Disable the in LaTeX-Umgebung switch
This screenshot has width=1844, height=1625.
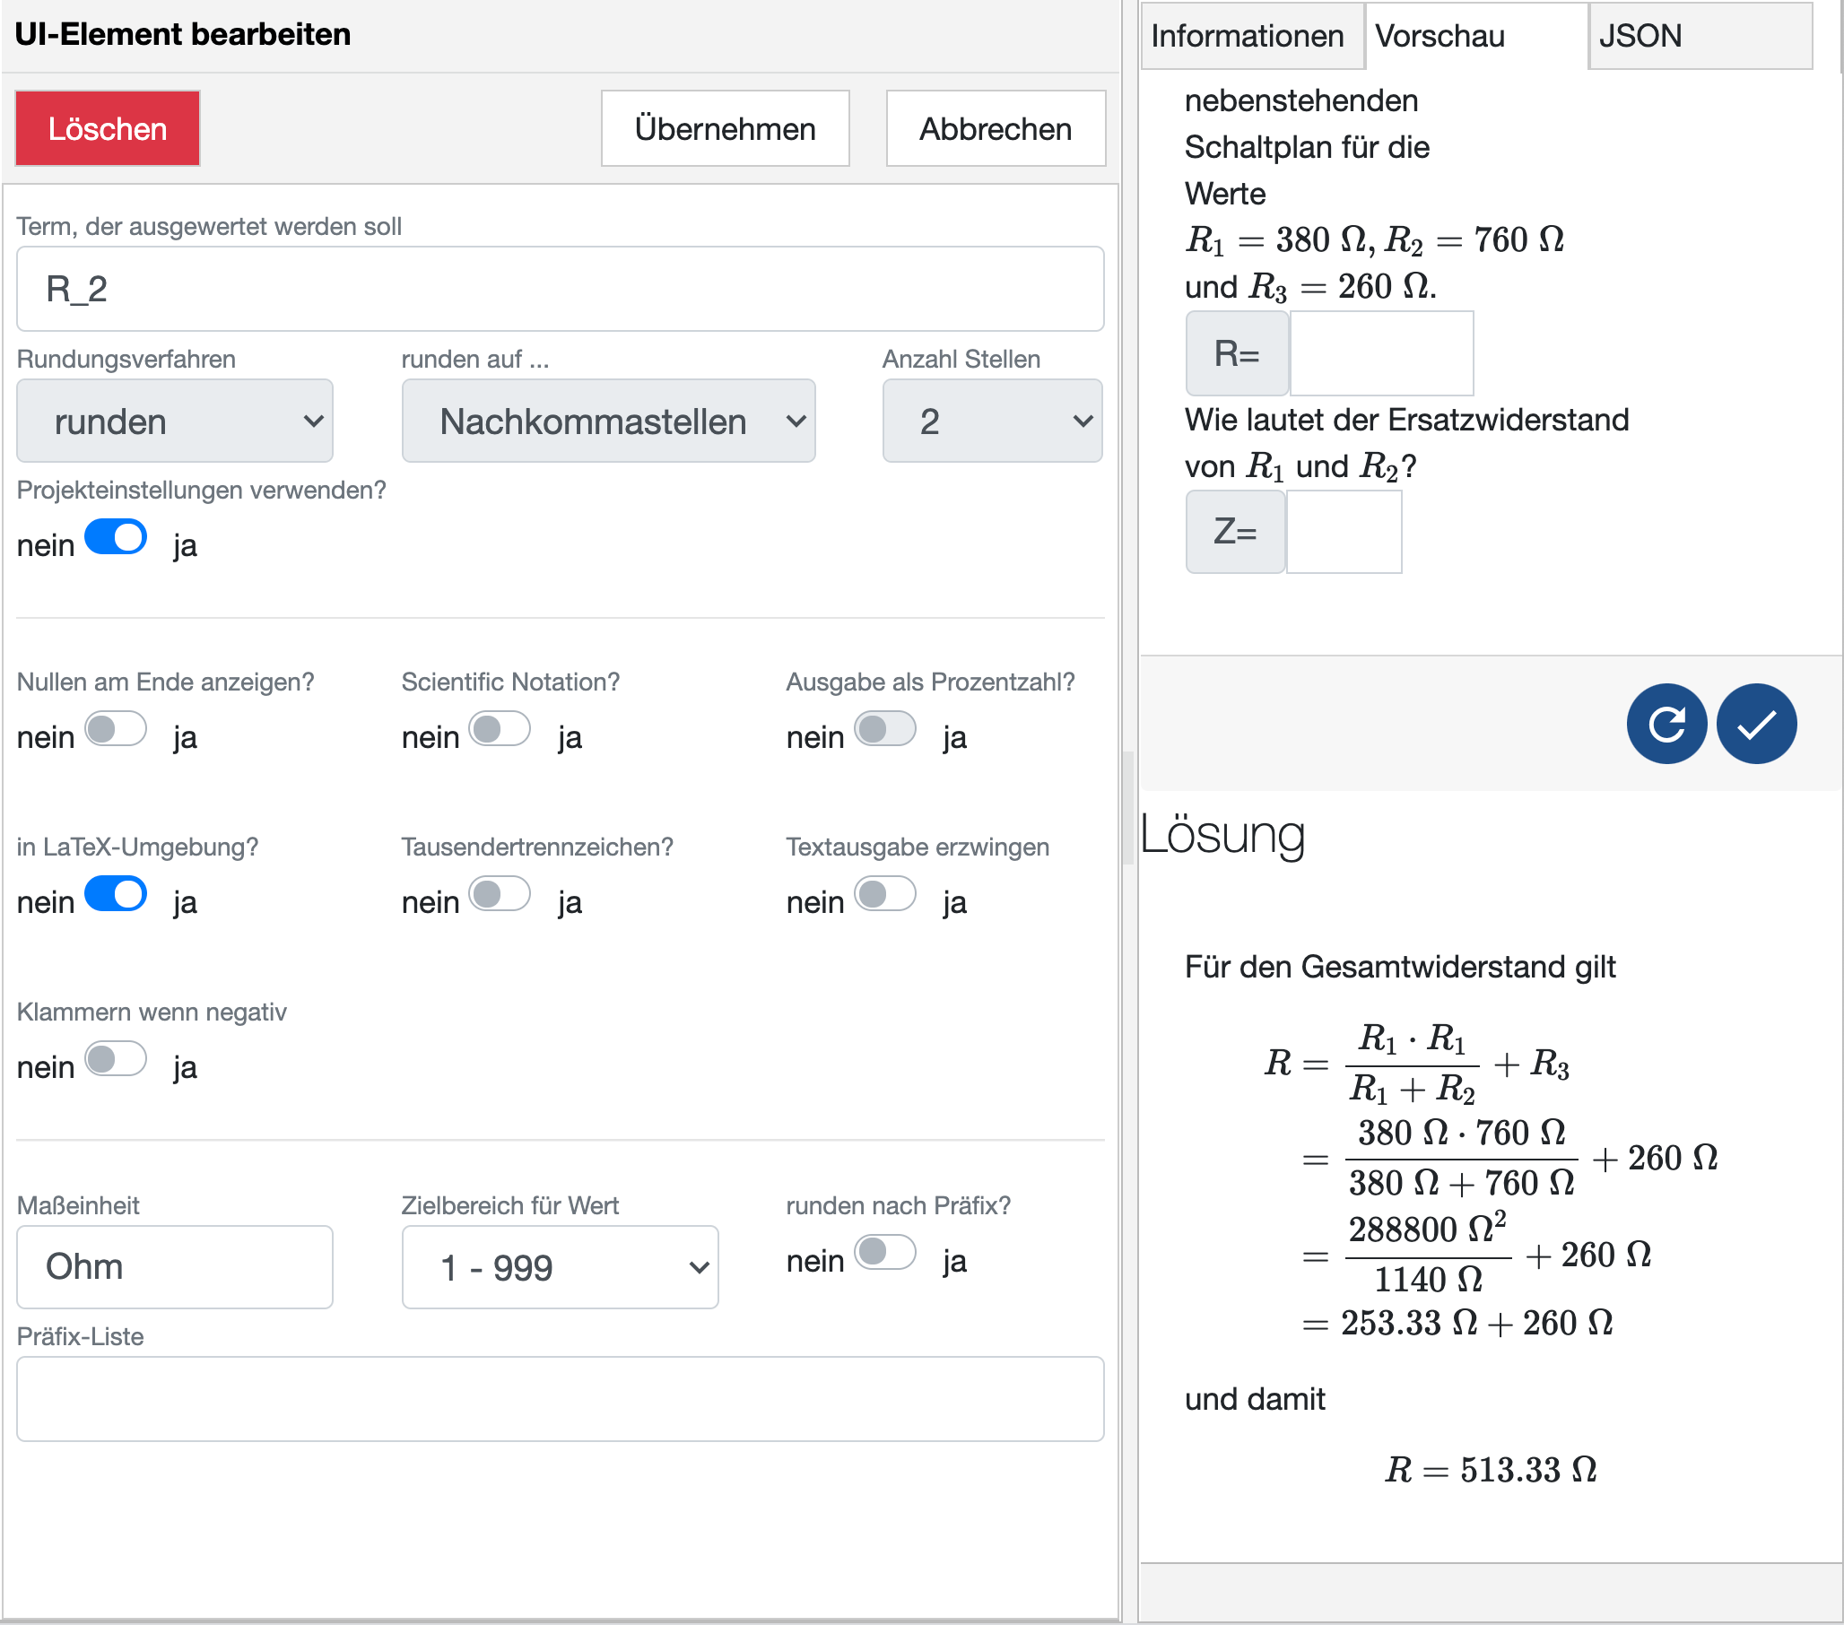tap(116, 894)
